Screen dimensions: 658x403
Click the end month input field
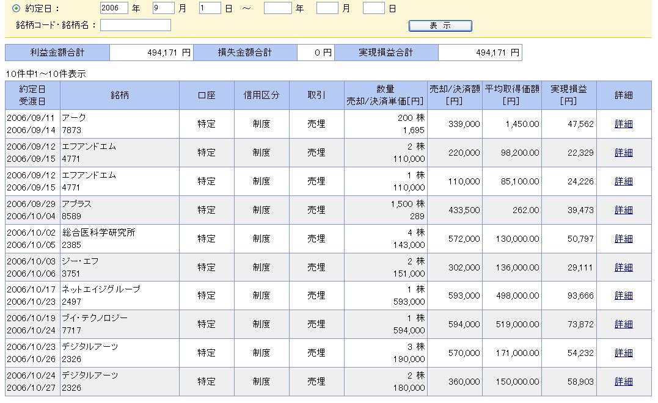(x=327, y=9)
